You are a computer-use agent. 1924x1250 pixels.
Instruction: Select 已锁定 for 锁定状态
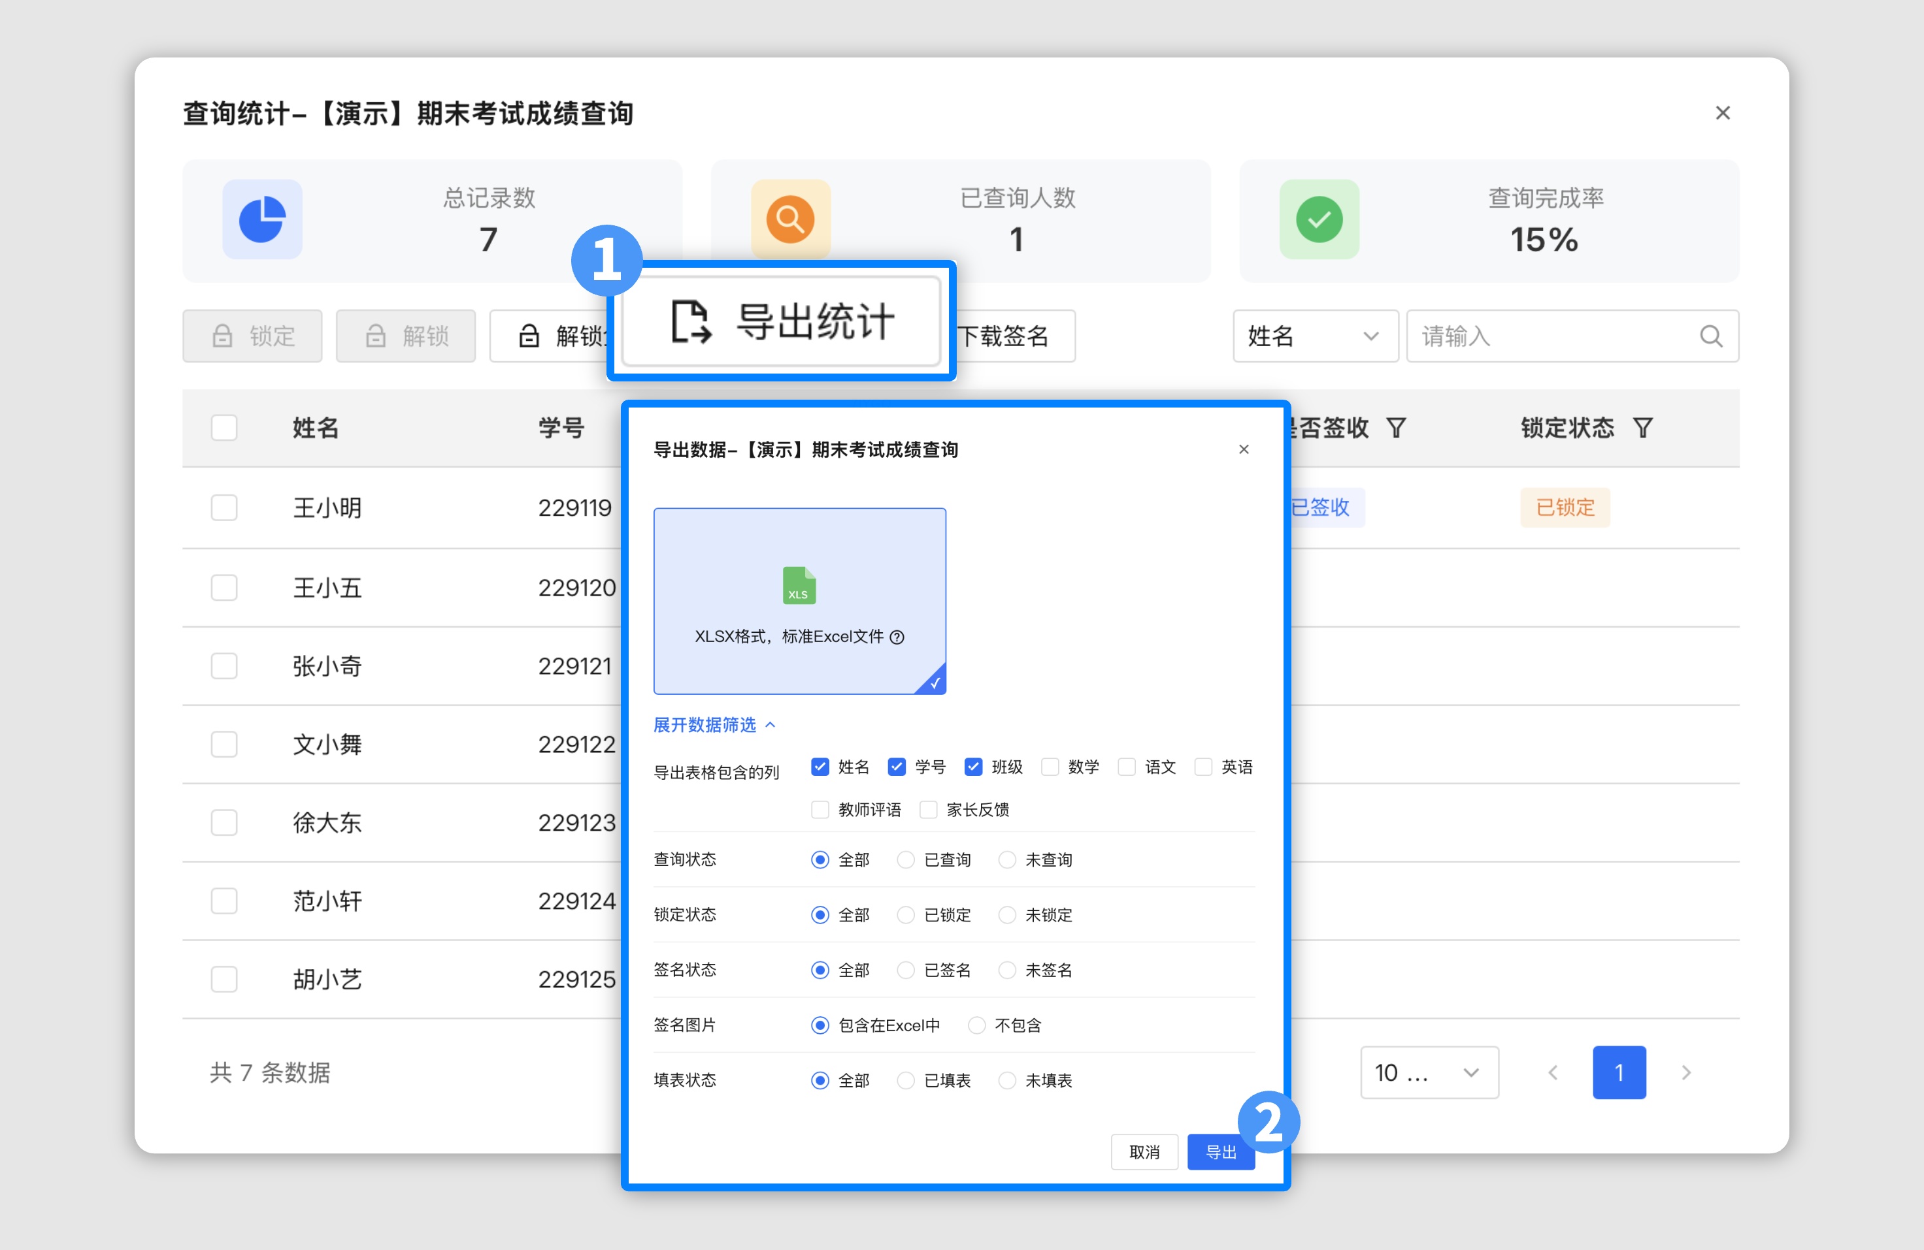click(x=905, y=914)
